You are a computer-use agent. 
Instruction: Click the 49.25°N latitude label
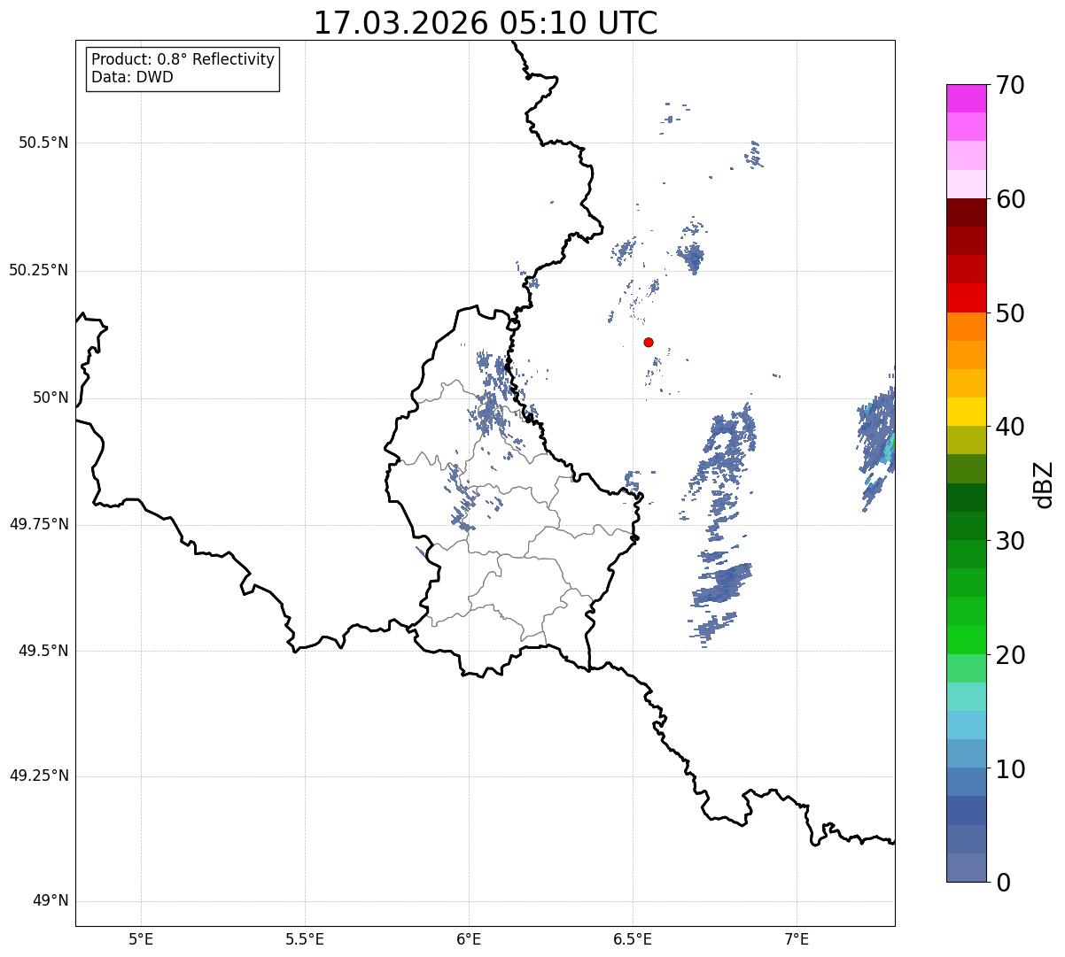pyautogui.click(x=38, y=776)
